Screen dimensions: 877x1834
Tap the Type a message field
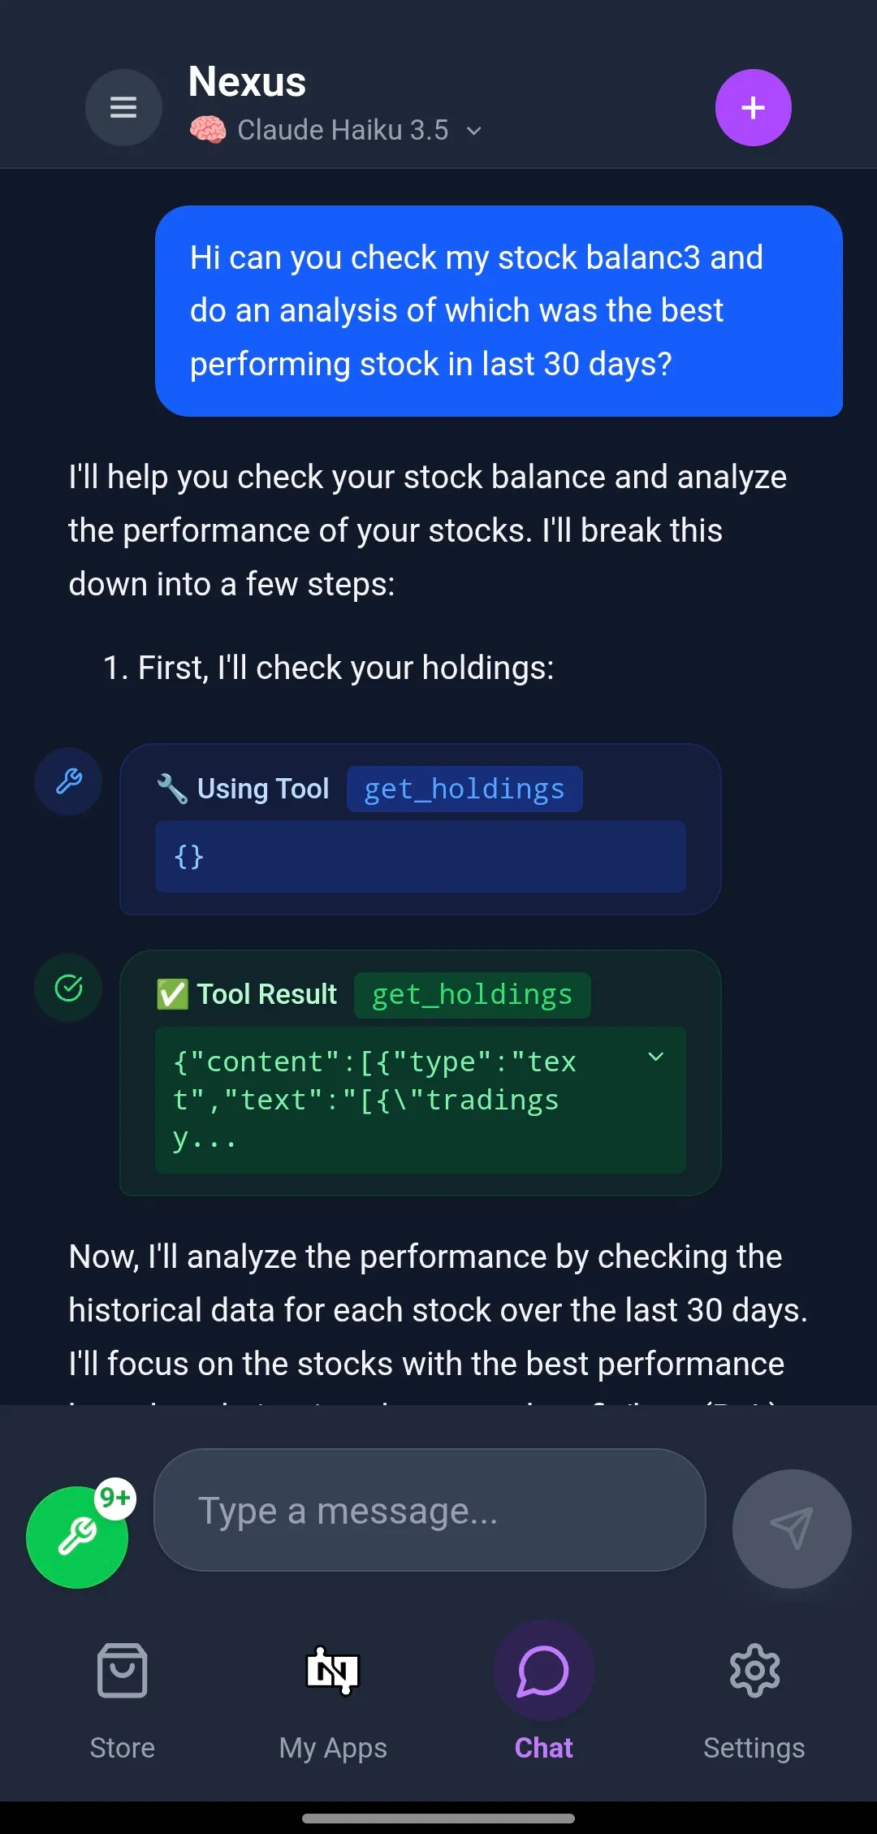point(430,1510)
